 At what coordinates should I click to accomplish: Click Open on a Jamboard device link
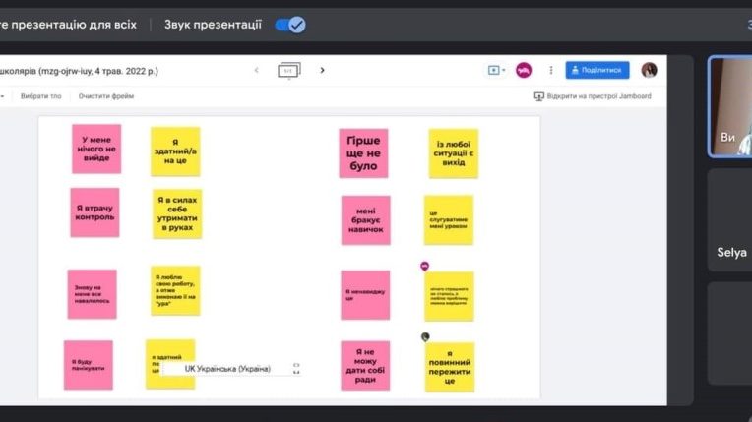pos(594,96)
